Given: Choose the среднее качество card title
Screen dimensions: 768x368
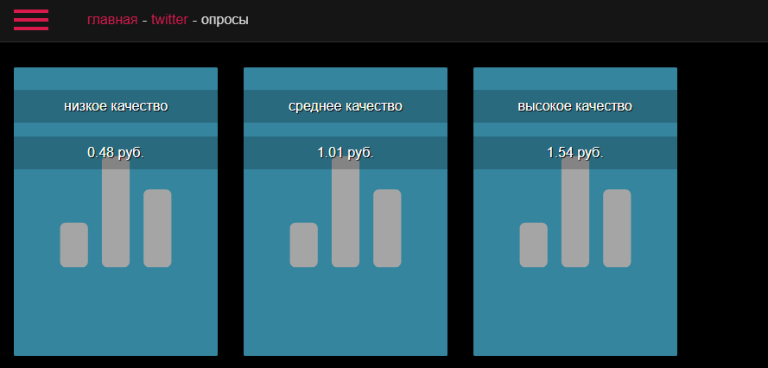Looking at the screenshot, I should coord(346,106).
